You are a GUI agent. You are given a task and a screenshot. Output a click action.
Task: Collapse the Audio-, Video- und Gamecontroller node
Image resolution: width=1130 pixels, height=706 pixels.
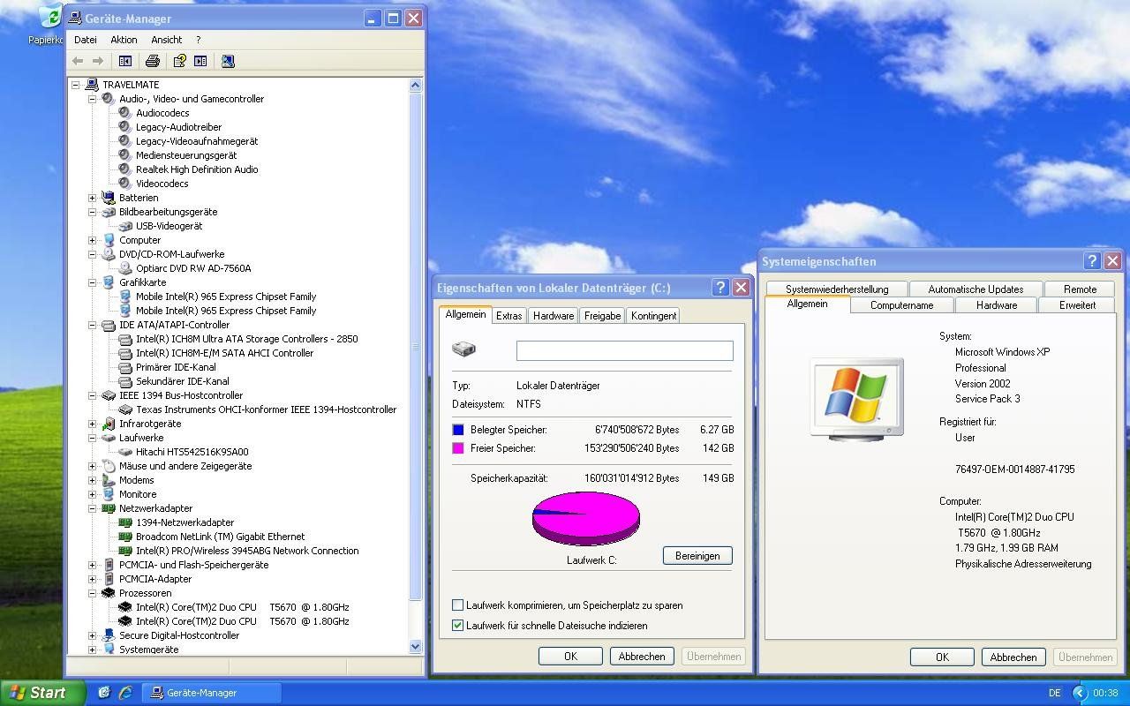(92, 99)
